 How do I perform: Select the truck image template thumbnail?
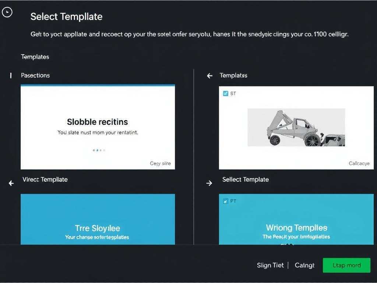296,127
